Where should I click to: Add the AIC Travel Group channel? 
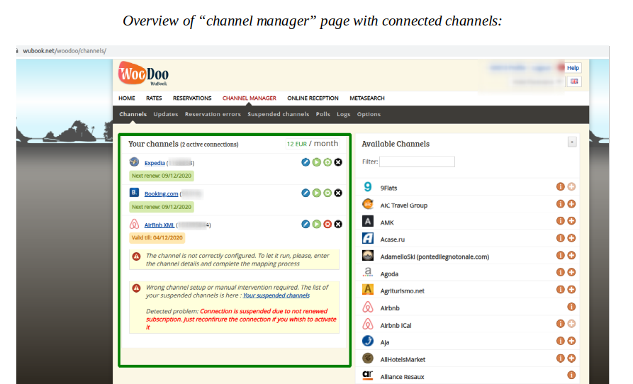tap(571, 204)
